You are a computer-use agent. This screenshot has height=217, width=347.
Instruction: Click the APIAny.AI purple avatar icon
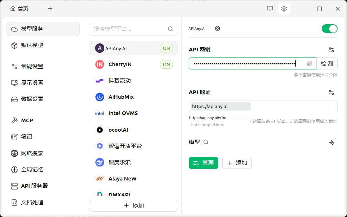[x=100, y=48]
